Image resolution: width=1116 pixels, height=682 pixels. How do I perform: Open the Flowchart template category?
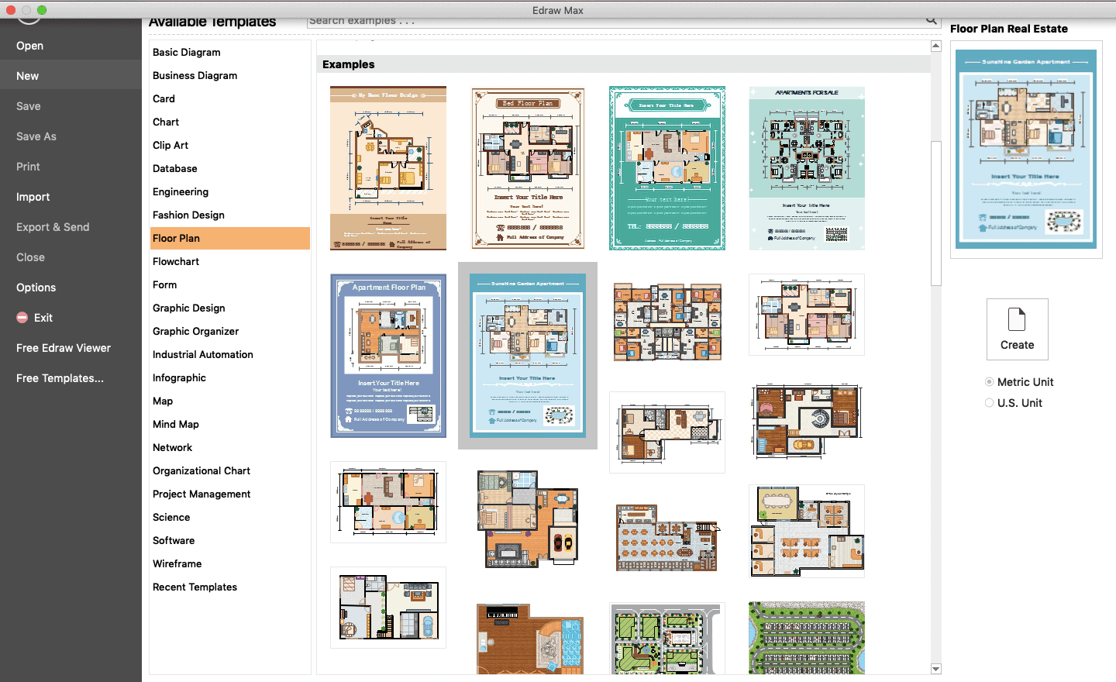[176, 262]
